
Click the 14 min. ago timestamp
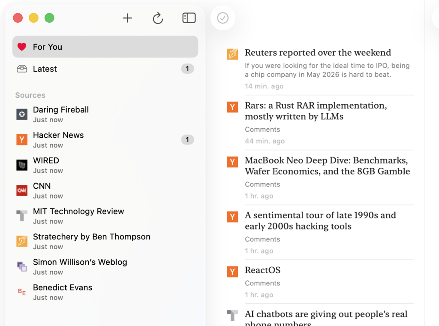click(x=264, y=86)
